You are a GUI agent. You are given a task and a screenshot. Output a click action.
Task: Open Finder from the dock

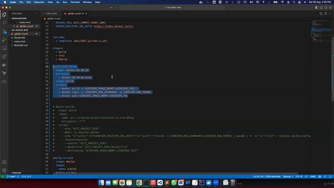tap(101, 183)
